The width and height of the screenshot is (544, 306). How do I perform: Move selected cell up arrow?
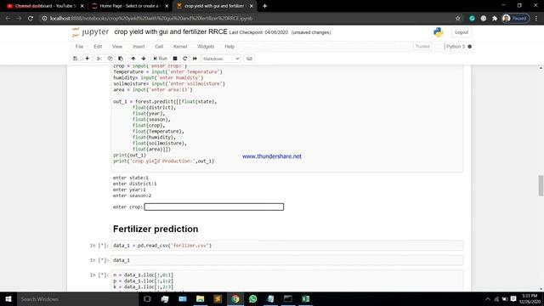133,59
